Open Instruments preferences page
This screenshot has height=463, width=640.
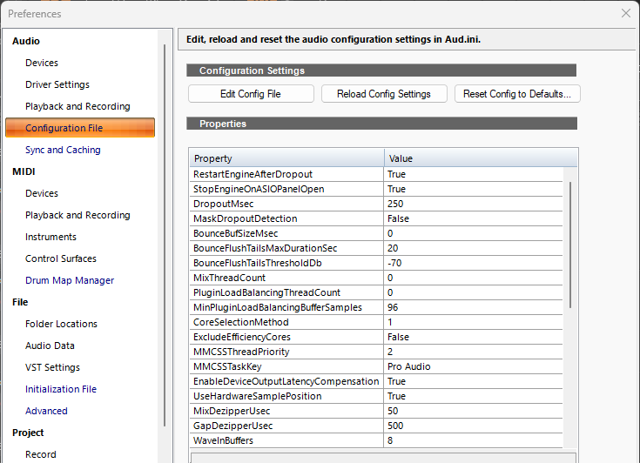pyautogui.click(x=51, y=237)
